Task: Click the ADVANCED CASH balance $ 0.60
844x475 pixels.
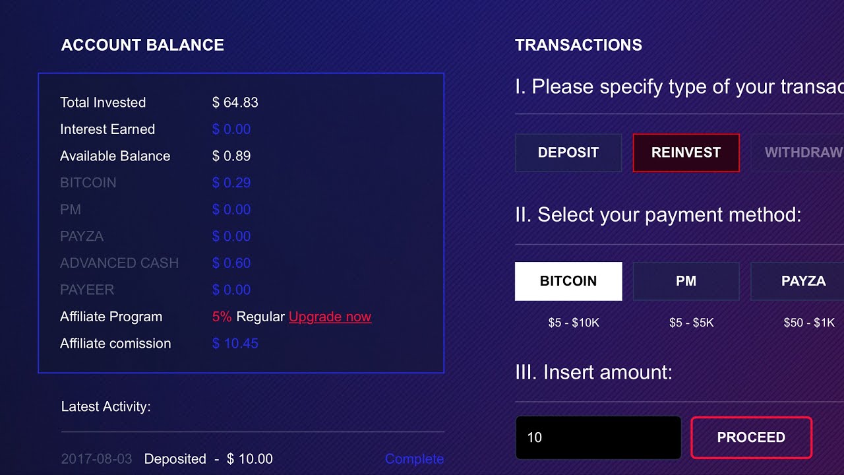Action: pos(231,263)
